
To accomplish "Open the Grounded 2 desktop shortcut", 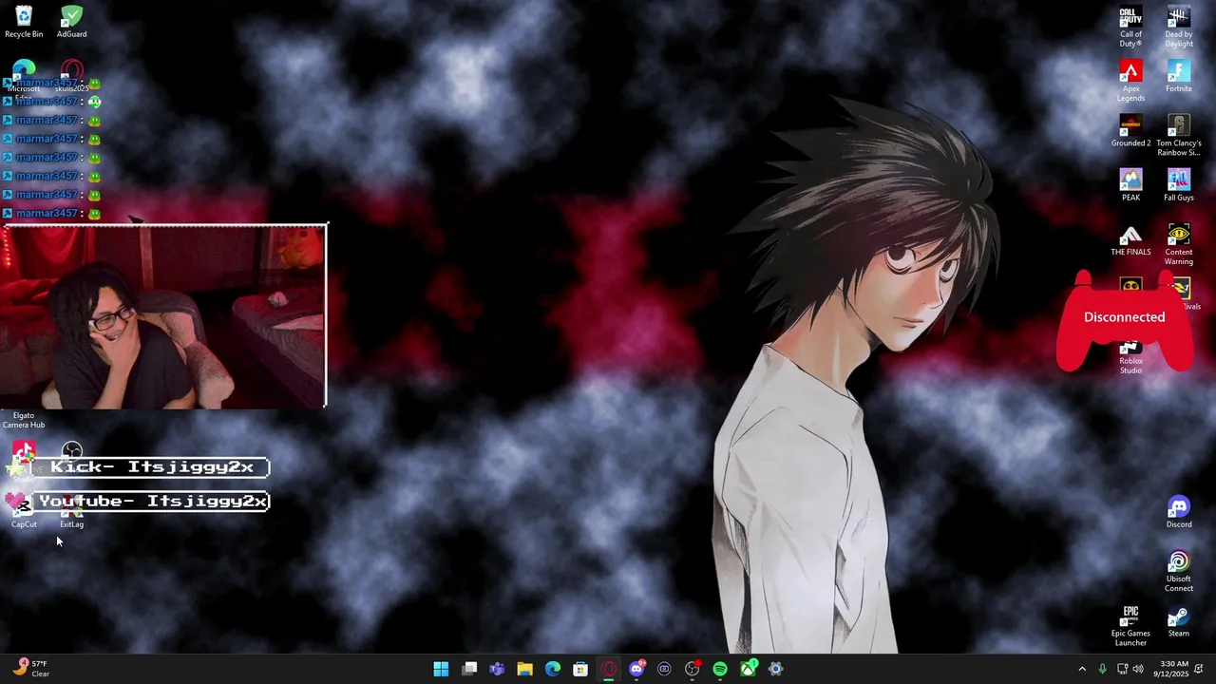I will 1130,131.
